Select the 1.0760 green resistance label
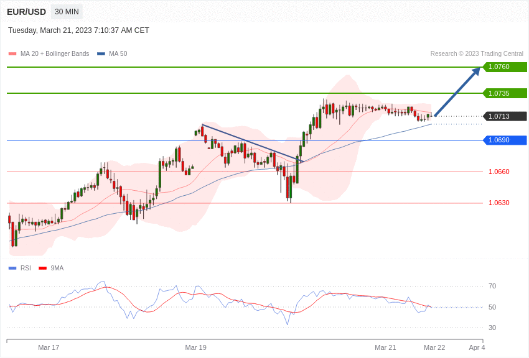The width and height of the screenshot is (529, 358). [505, 67]
